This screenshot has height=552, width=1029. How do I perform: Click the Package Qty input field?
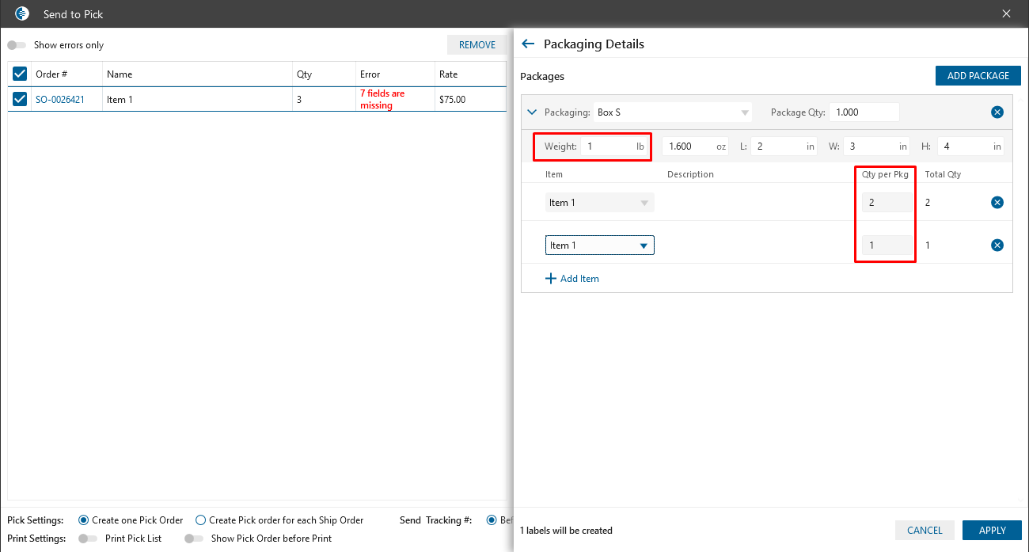pos(864,112)
